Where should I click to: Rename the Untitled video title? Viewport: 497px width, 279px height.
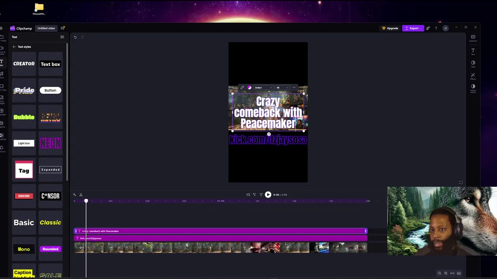click(46, 28)
